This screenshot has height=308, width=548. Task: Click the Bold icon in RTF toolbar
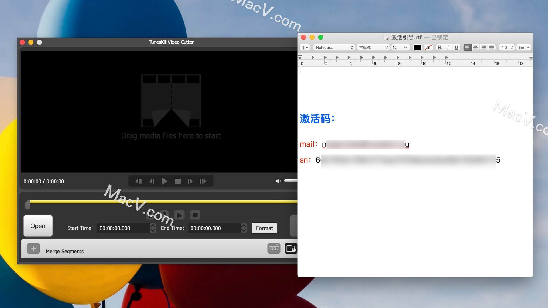pyautogui.click(x=439, y=47)
